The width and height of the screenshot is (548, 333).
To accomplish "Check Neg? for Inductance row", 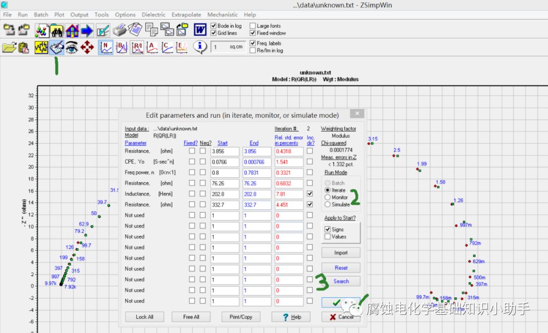I will coord(202,193).
